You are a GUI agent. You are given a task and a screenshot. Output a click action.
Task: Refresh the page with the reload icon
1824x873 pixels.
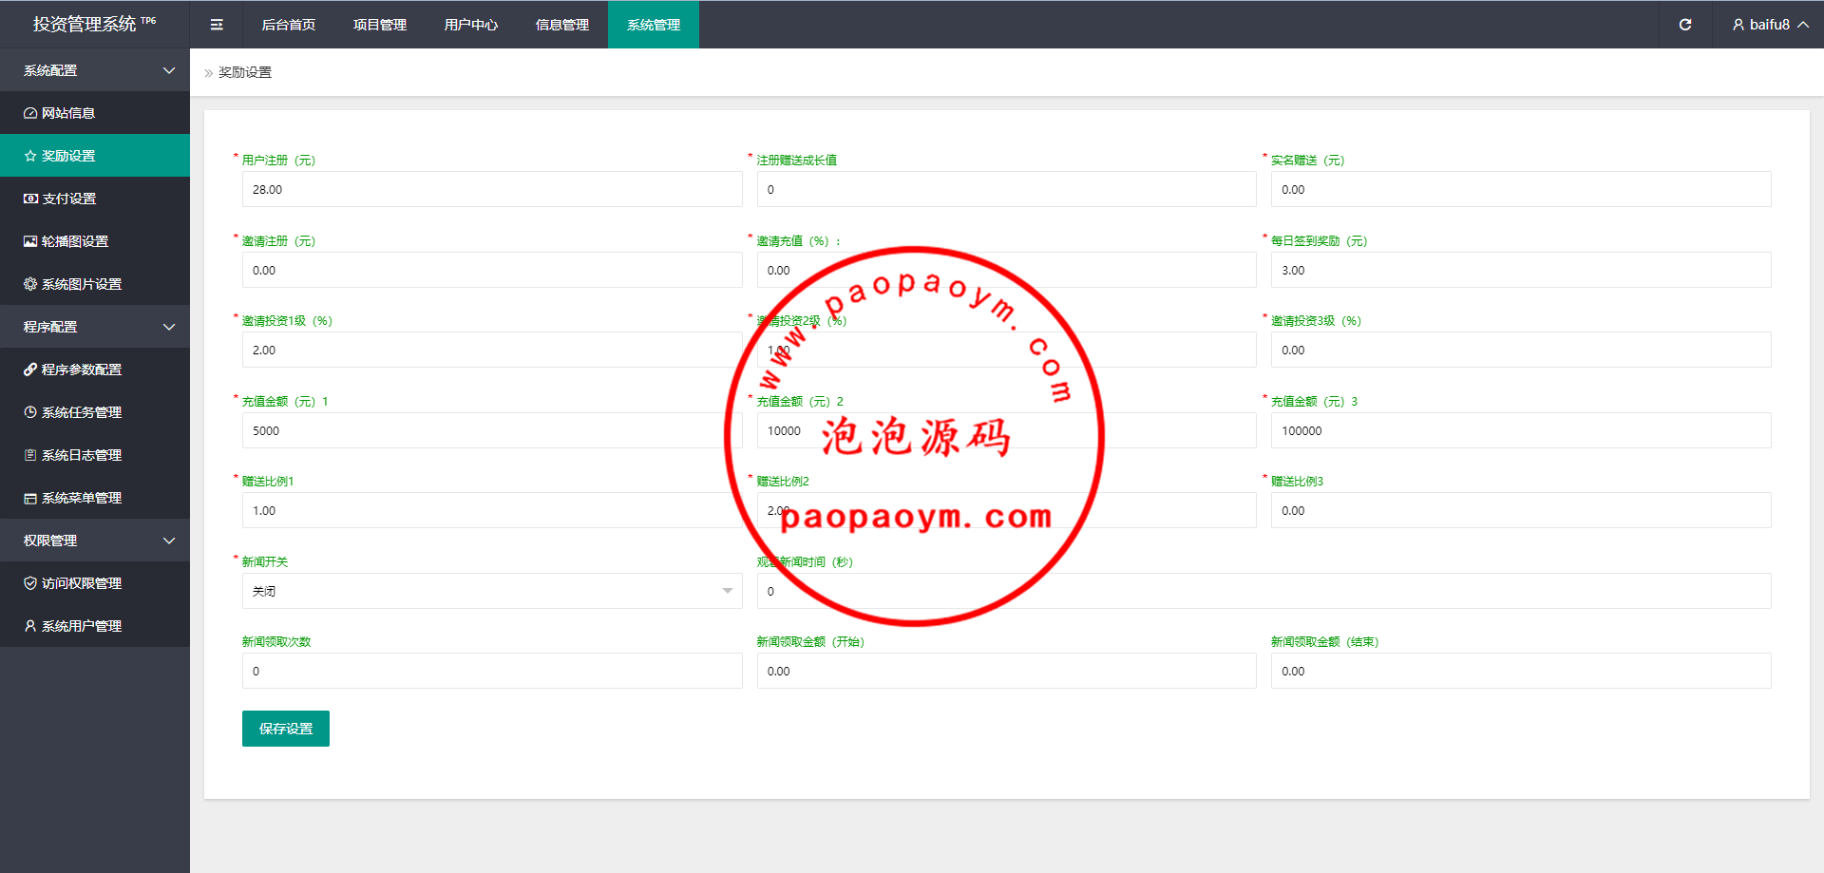pyautogui.click(x=1685, y=25)
